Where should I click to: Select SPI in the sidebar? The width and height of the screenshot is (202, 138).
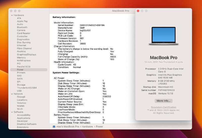pyautogui.click(x=19, y=82)
